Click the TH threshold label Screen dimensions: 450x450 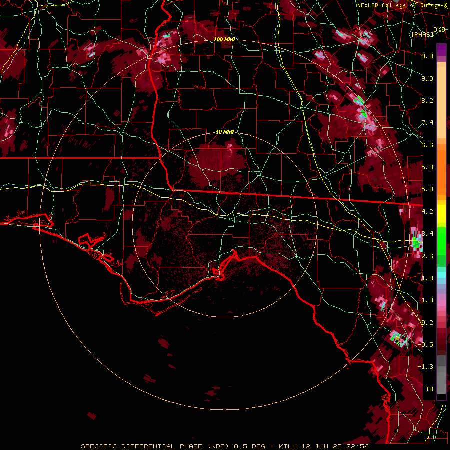[429, 389]
